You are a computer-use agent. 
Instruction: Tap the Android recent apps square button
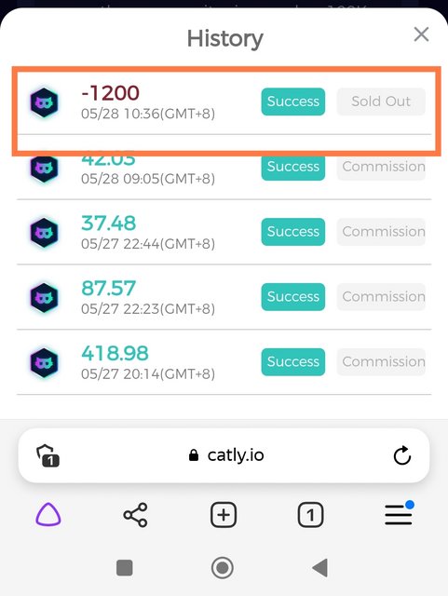125,568
